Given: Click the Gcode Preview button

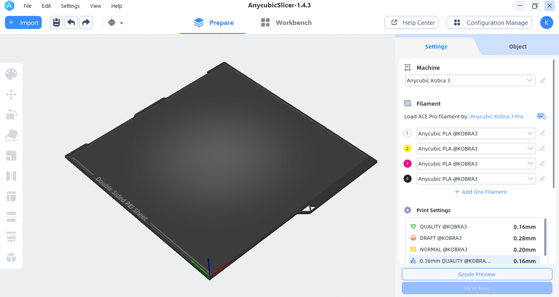Looking at the screenshot, I should [x=477, y=274].
